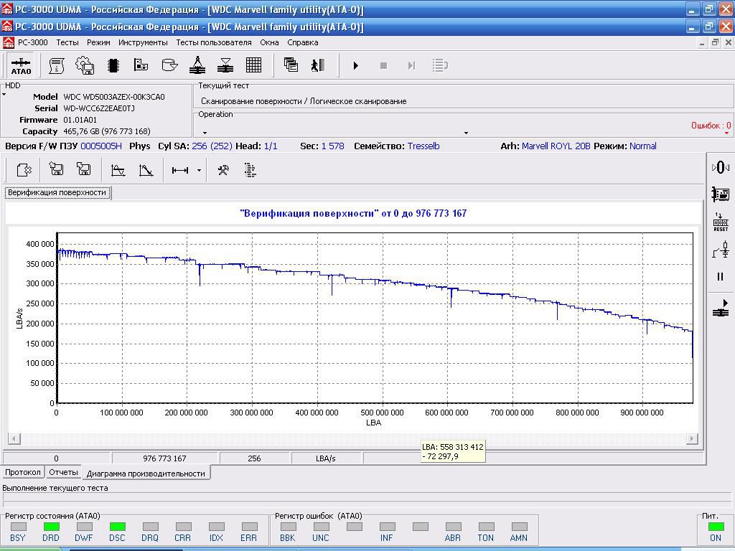Viewport: 735px width, 551px height.
Task: Open dropdown arrow beside horizontal range icon
Action: point(199,171)
